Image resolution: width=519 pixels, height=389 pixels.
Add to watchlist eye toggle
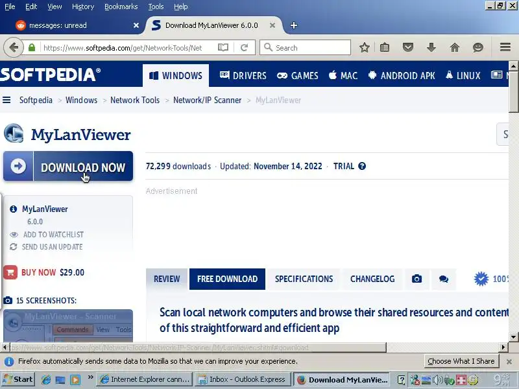(14, 235)
